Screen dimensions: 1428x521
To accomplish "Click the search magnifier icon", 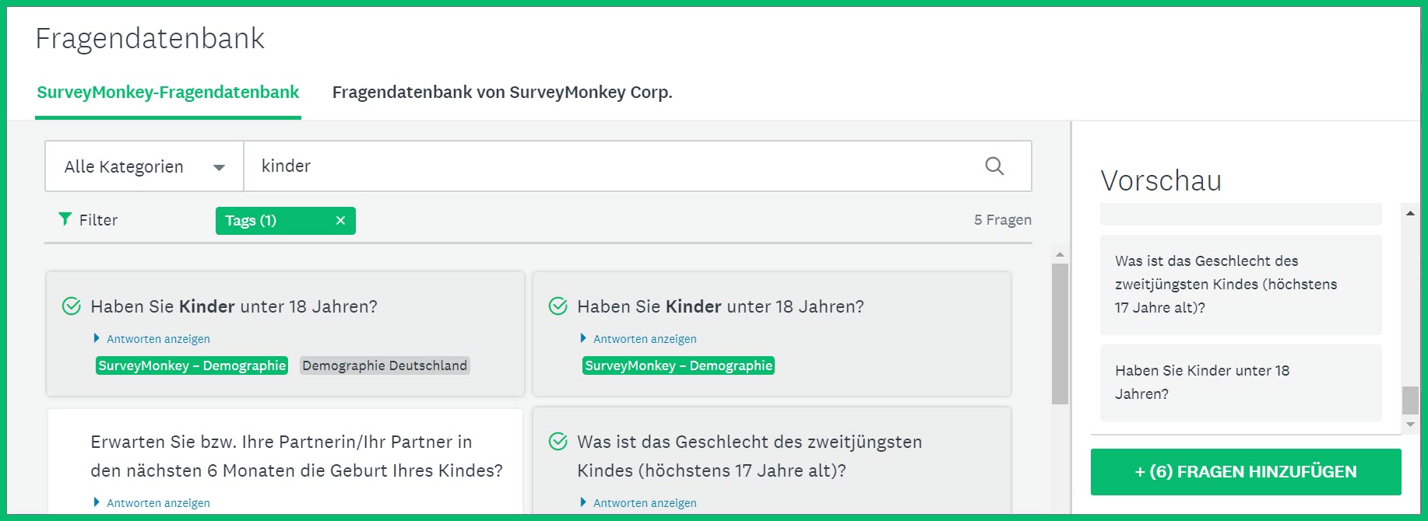I will point(994,166).
